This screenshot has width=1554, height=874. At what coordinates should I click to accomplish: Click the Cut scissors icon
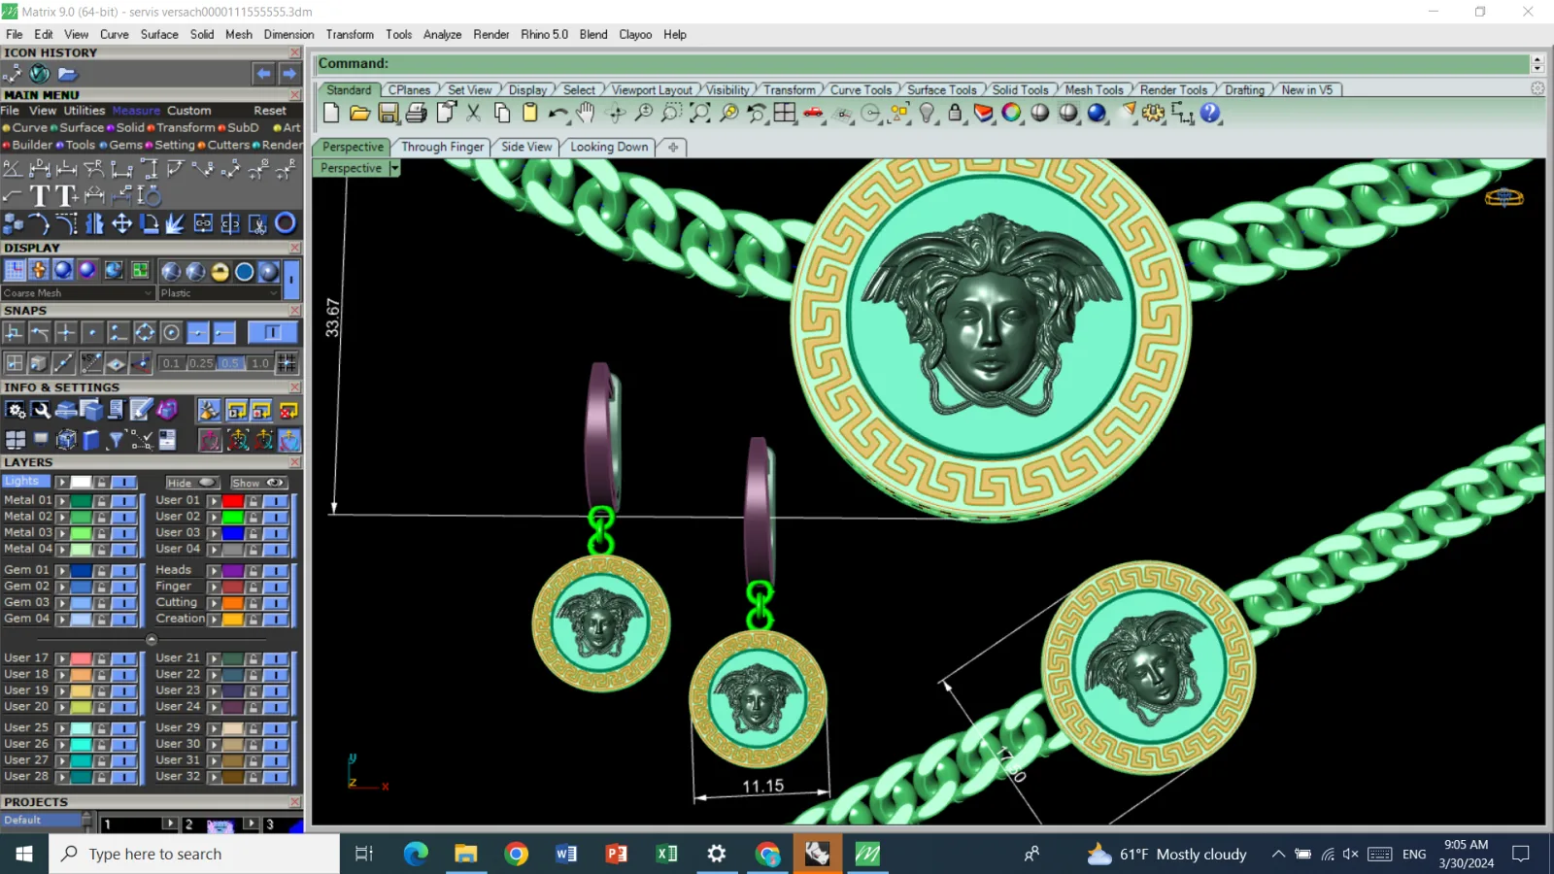(x=474, y=114)
